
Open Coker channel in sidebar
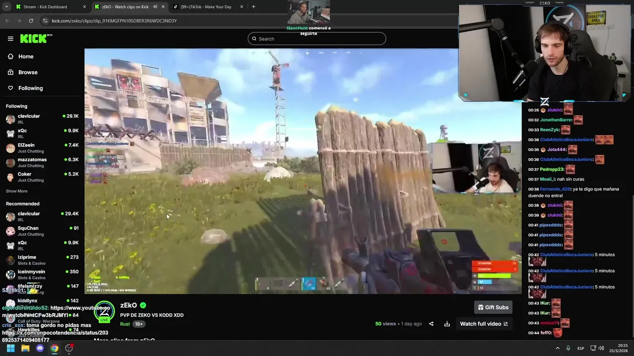click(42, 177)
